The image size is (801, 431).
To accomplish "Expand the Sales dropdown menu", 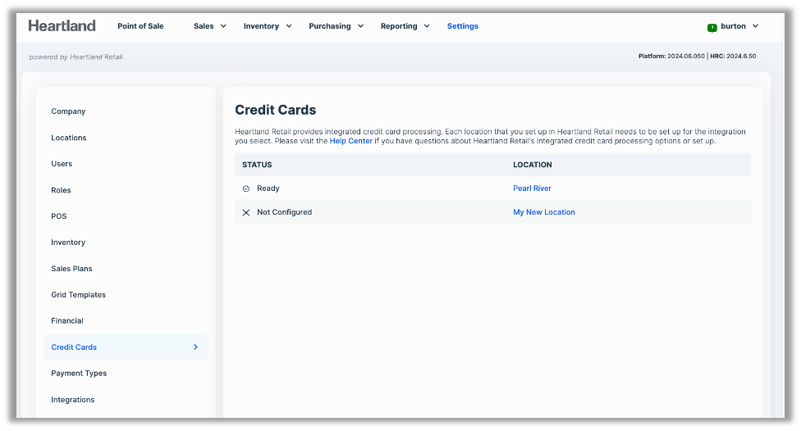I will point(210,26).
